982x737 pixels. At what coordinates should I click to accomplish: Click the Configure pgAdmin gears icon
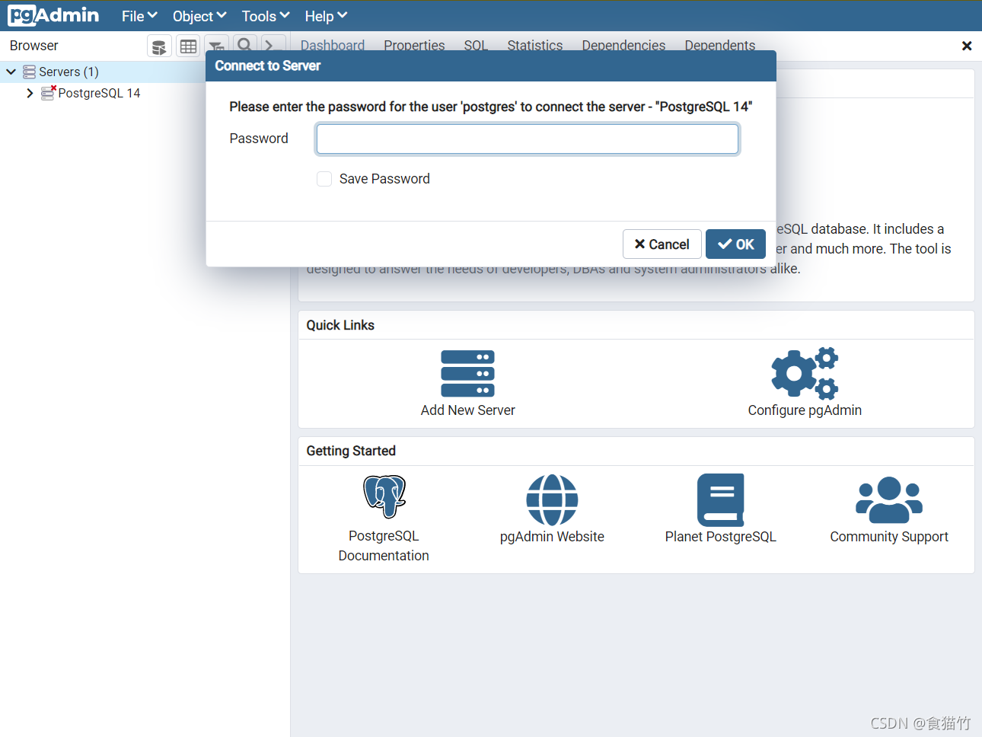805,373
